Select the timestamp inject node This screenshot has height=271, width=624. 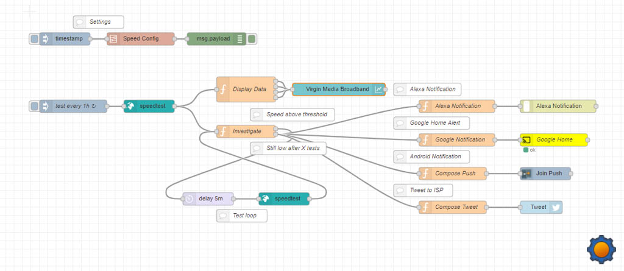pos(65,39)
